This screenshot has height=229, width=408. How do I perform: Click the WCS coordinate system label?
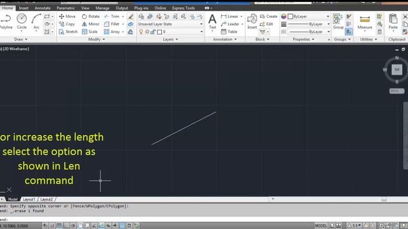[x=397, y=91]
